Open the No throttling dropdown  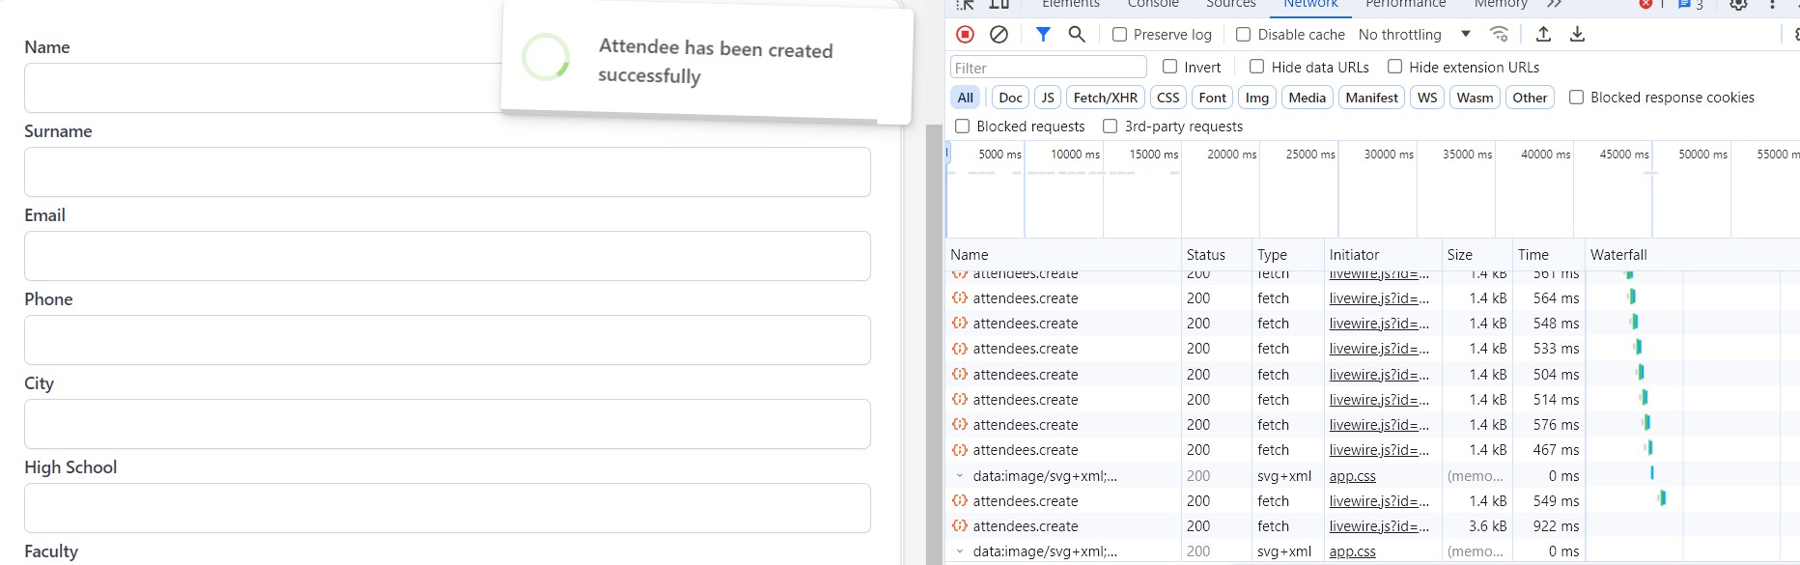(1414, 34)
